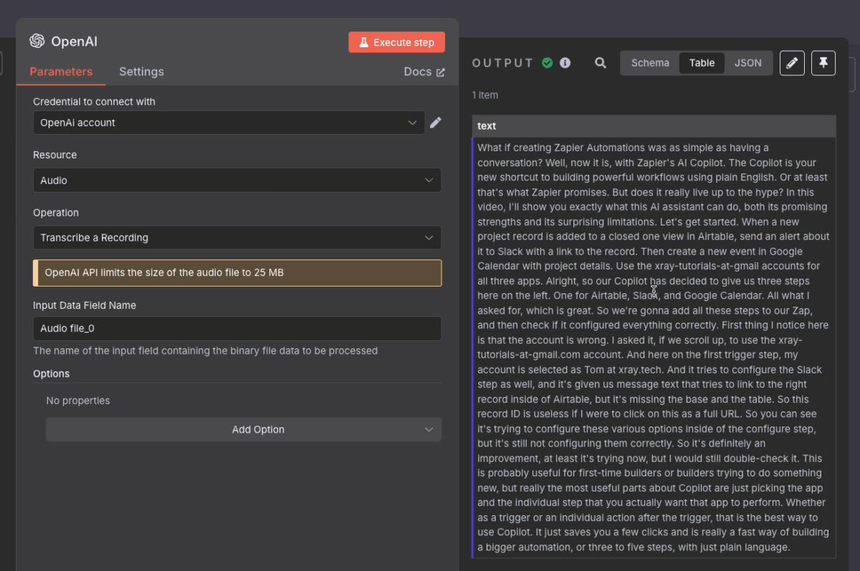Image resolution: width=860 pixels, height=571 pixels.
Task: Edit the credential with the pencil icon
Action: click(x=436, y=123)
